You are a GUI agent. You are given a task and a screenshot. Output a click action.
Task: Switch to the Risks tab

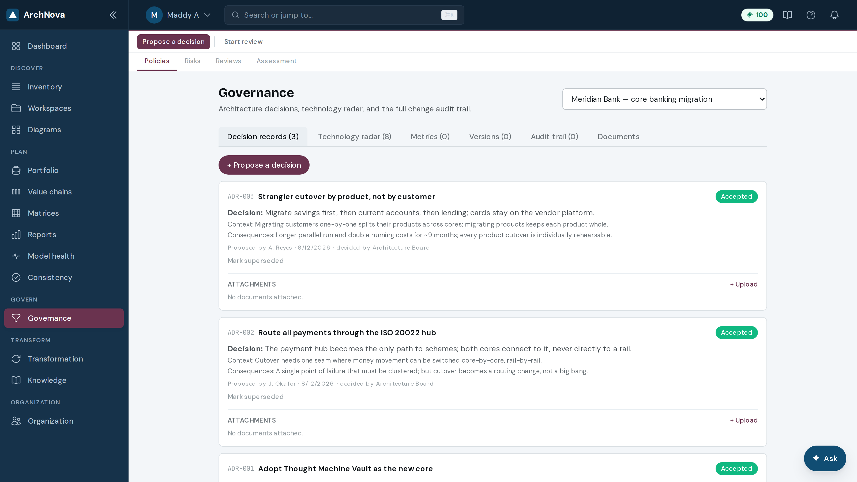point(193,61)
